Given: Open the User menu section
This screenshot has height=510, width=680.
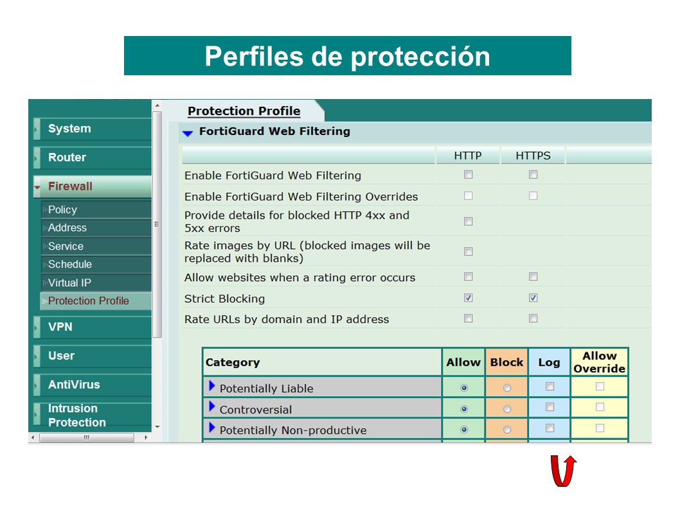Looking at the screenshot, I should click(93, 356).
